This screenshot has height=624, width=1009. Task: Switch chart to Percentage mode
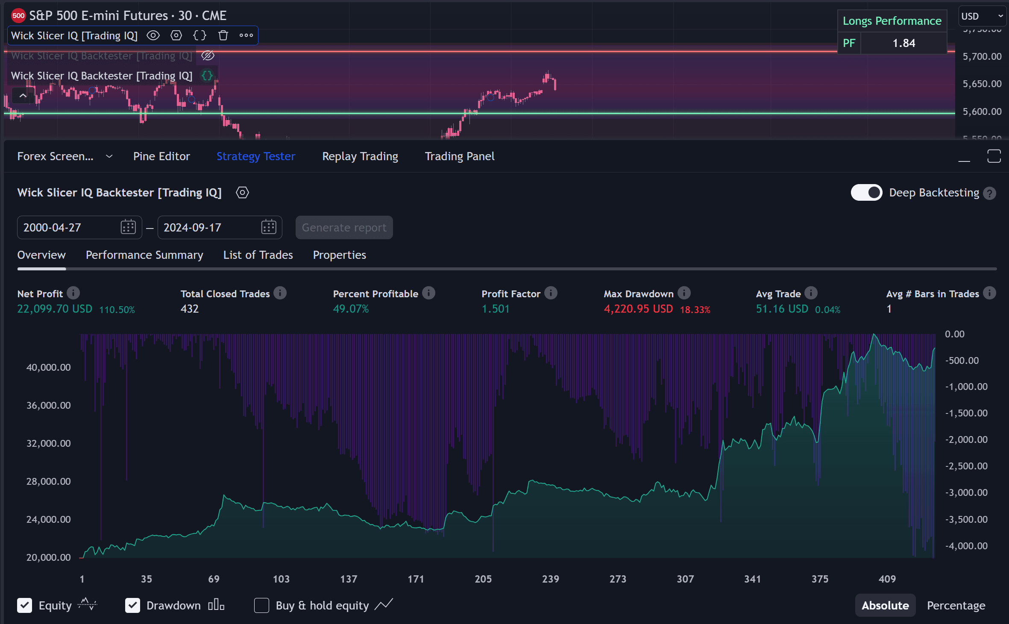(x=956, y=605)
